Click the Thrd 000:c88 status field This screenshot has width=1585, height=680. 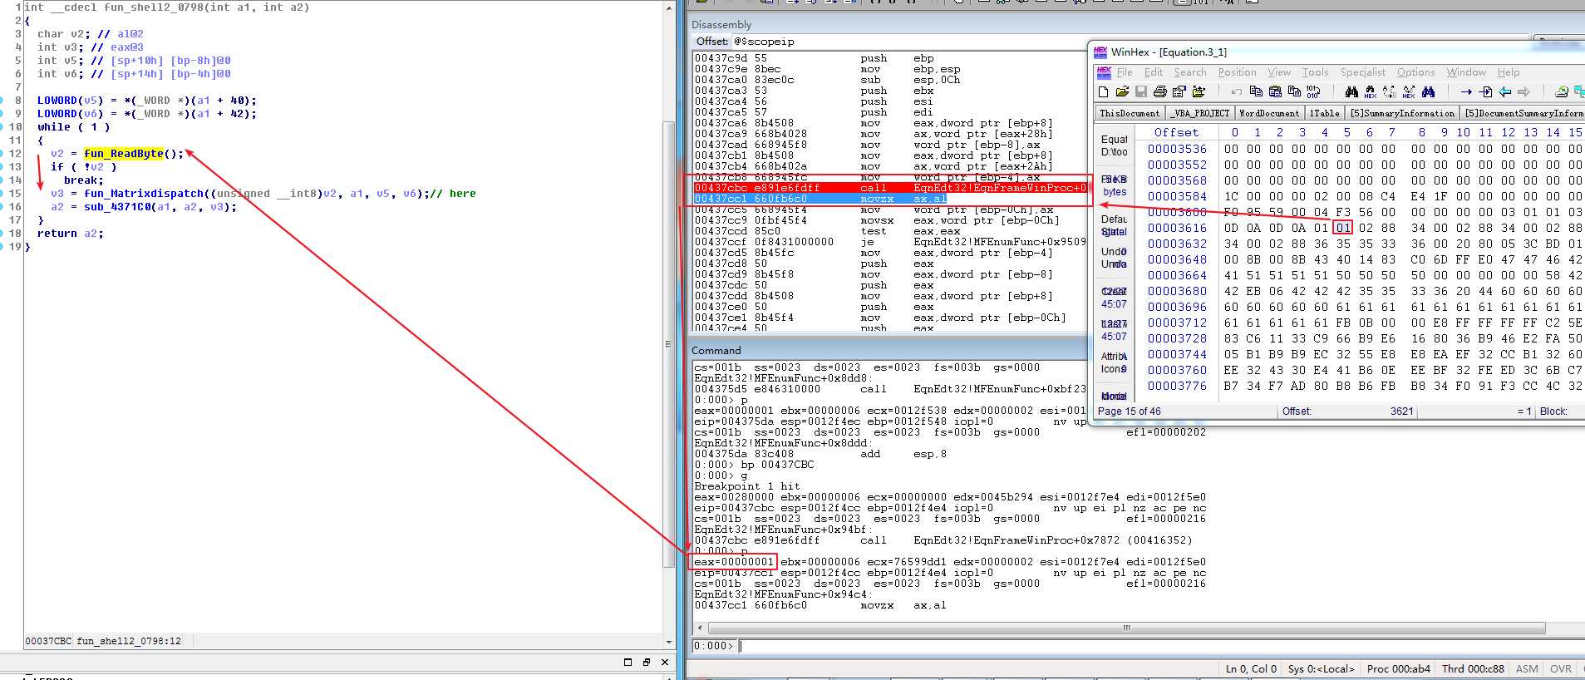pyautogui.click(x=1473, y=668)
